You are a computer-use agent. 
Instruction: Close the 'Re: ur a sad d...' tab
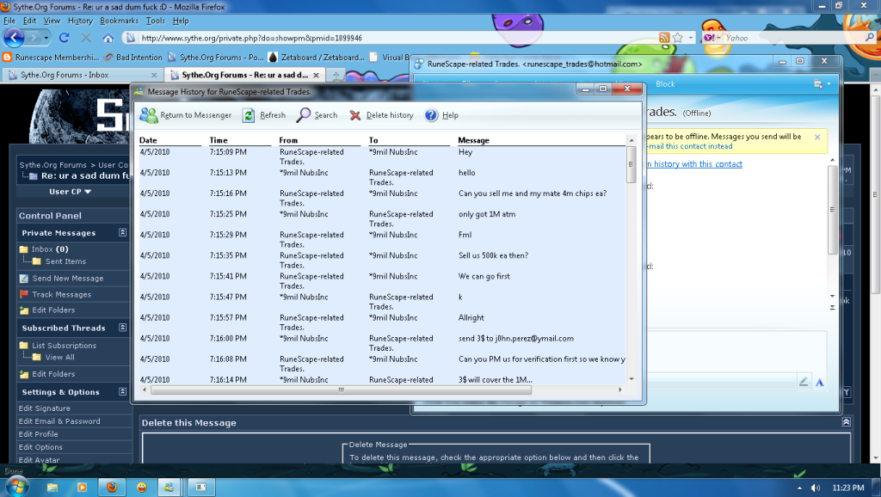coord(316,75)
